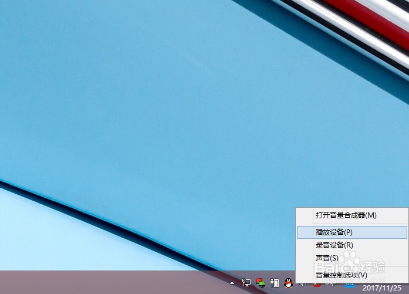Click the blue tray icon near the date
Image resolution: width=409 pixels, height=294 pixels.
[349, 286]
